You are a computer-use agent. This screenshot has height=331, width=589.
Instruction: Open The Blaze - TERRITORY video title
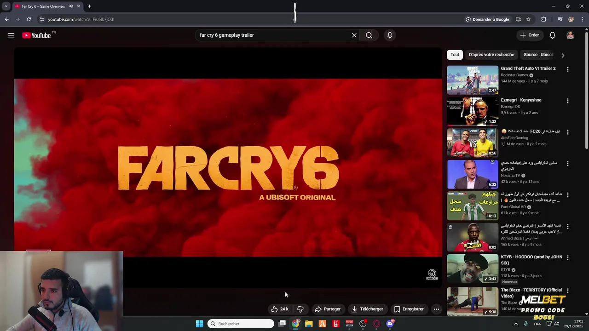pos(531,293)
